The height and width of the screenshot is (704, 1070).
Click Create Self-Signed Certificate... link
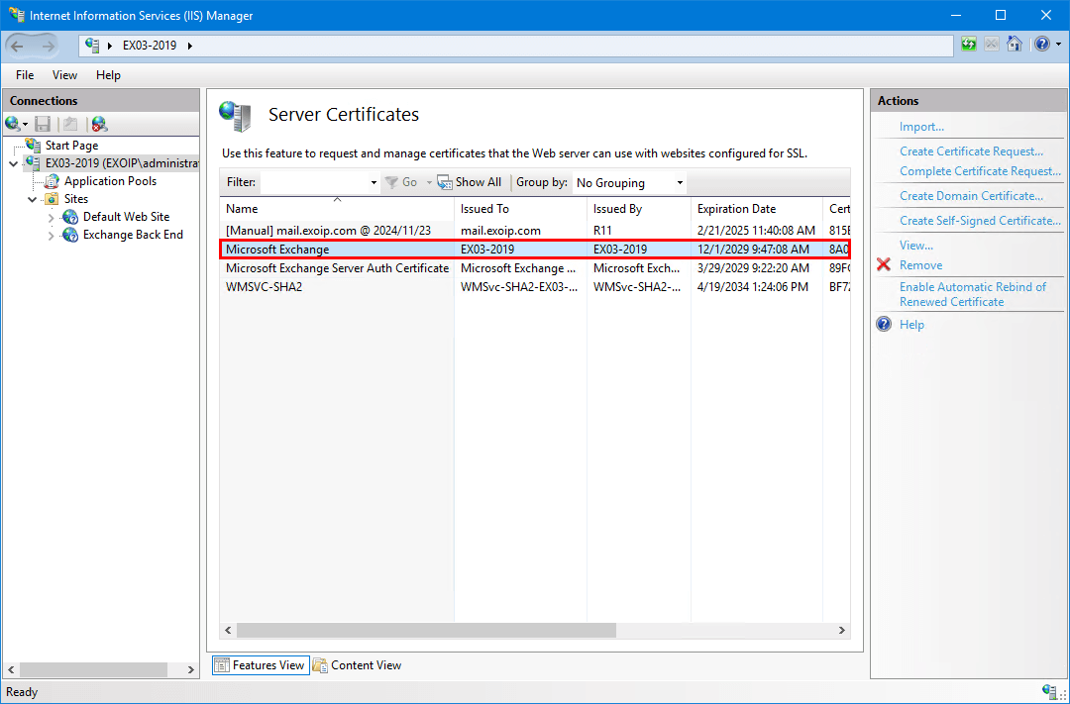tap(980, 221)
